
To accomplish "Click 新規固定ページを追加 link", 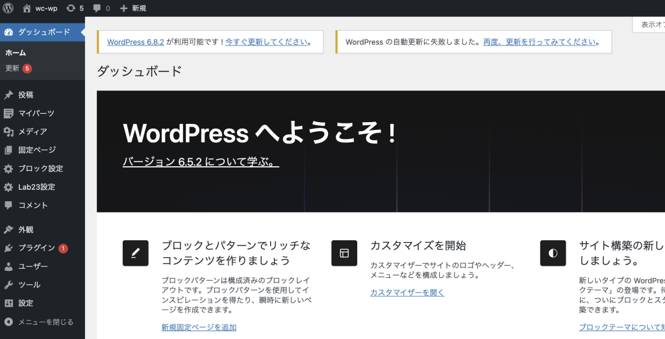I will pos(199,327).
